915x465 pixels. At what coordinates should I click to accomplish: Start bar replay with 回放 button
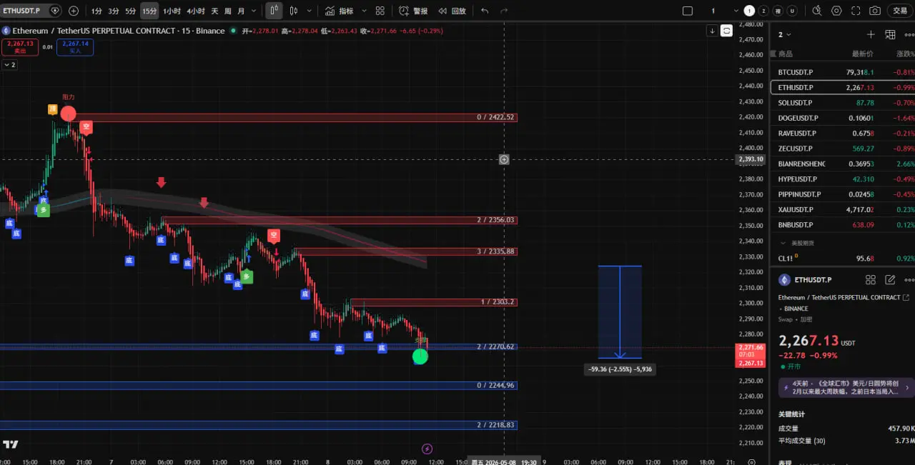coord(452,11)
